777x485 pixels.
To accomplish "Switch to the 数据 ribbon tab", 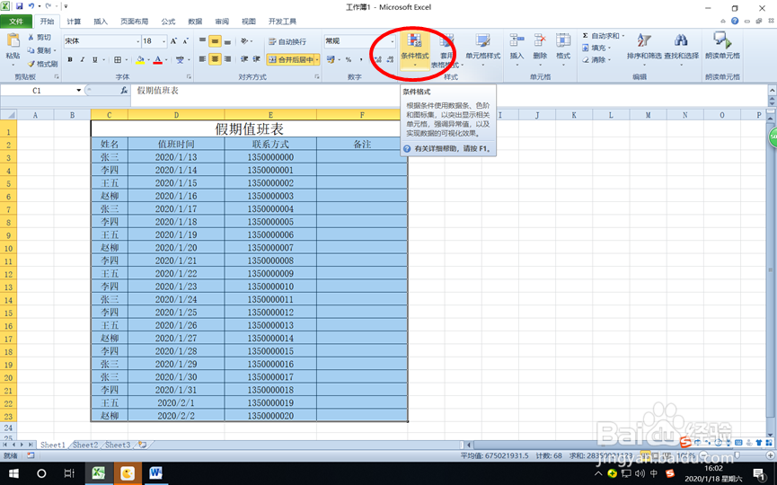I will click(195, 22).
